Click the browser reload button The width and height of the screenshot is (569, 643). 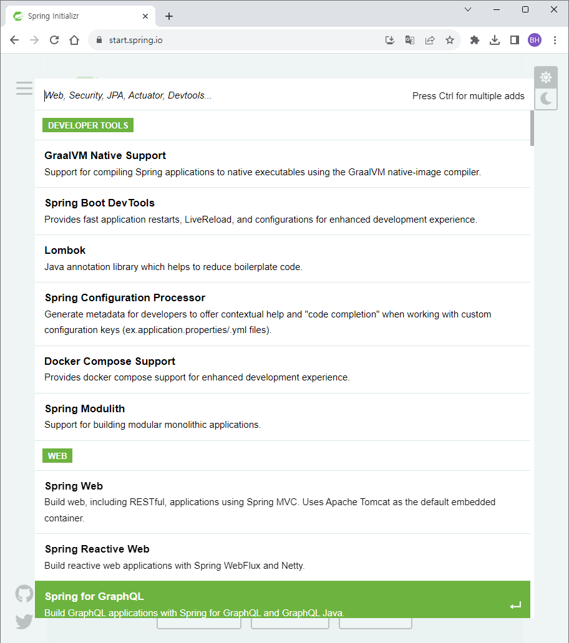(54, 40)
